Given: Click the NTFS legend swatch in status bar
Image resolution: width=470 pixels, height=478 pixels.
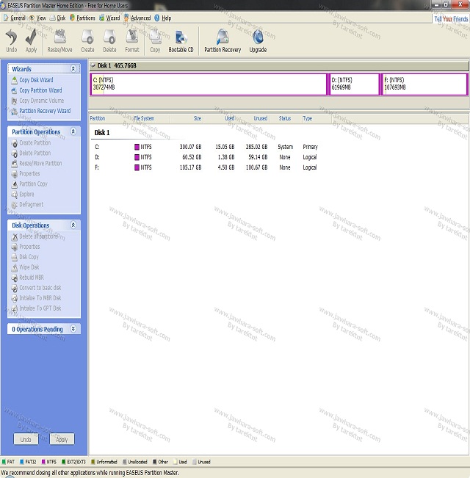Looking at the screenshot, I should [43, 462].
